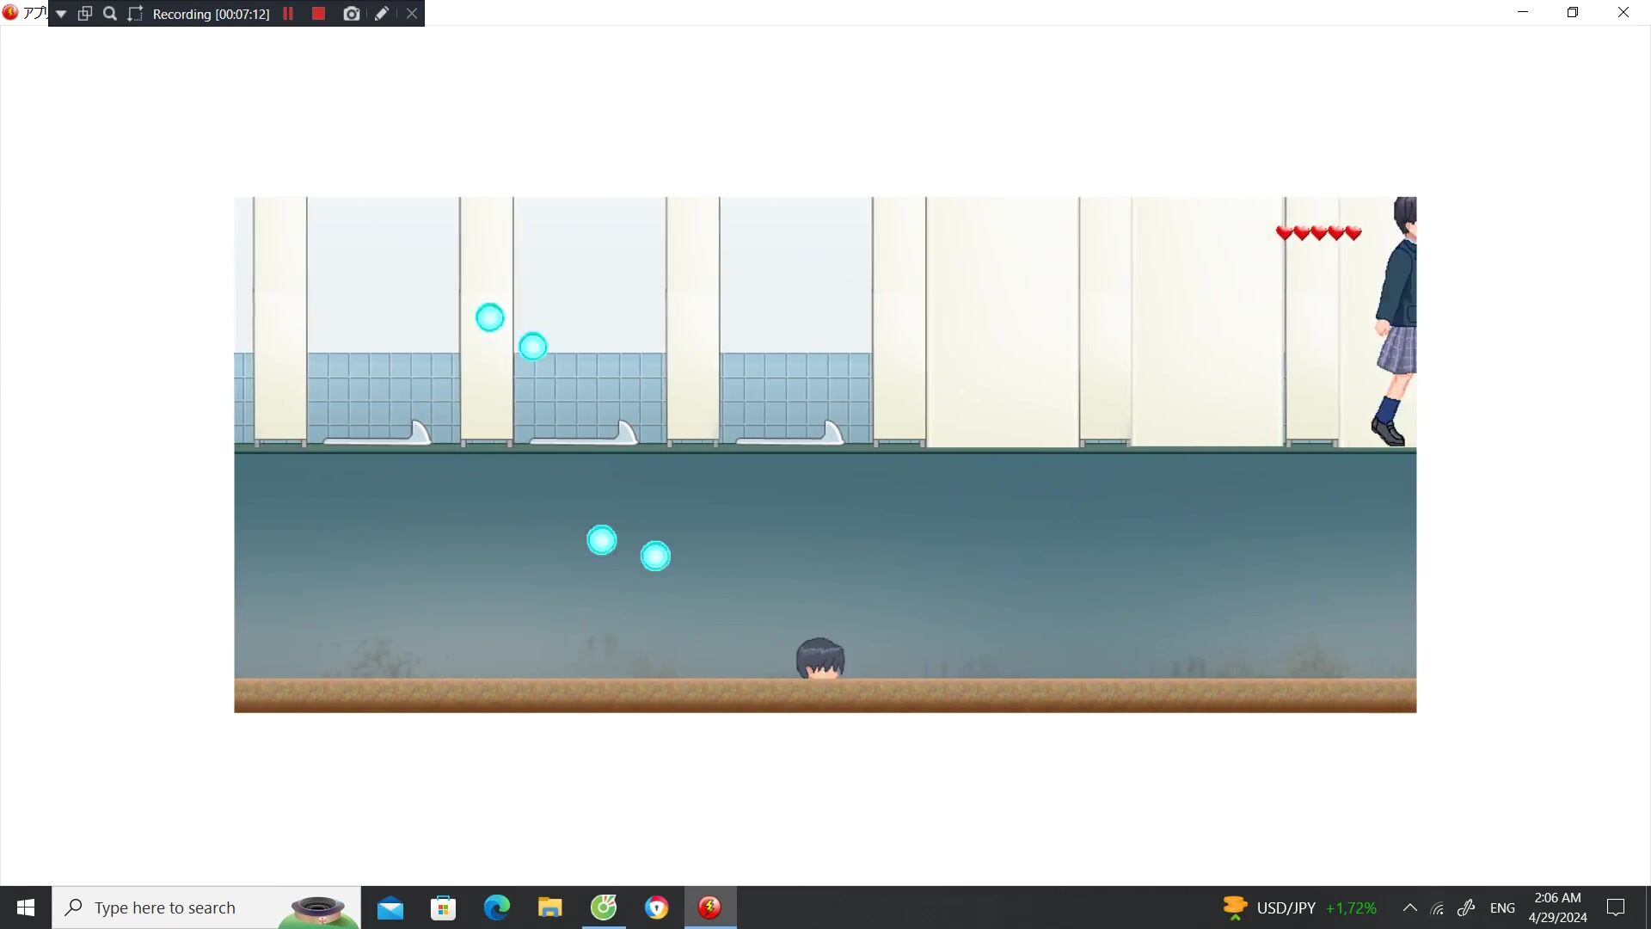Expand the recorder toolbar dropdown arrow
The height and width of the screenshot is (929, 1651).
[61, 14]
